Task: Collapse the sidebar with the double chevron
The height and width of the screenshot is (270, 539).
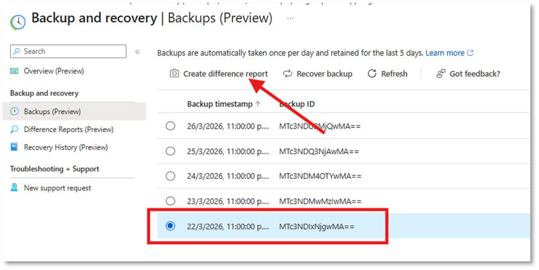Action: (x=137, y=52)
